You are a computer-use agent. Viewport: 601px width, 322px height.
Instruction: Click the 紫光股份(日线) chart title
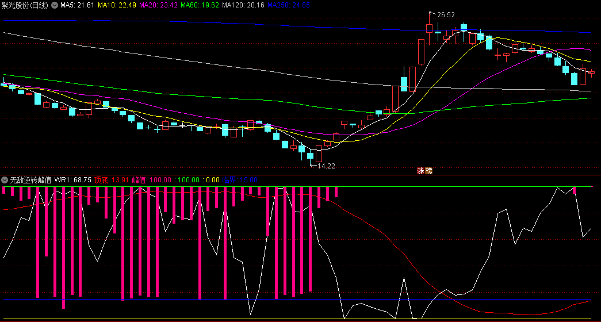tap(26, 5)
